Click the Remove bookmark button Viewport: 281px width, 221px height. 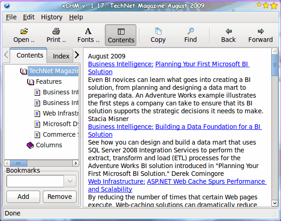[x=60, y=197]
